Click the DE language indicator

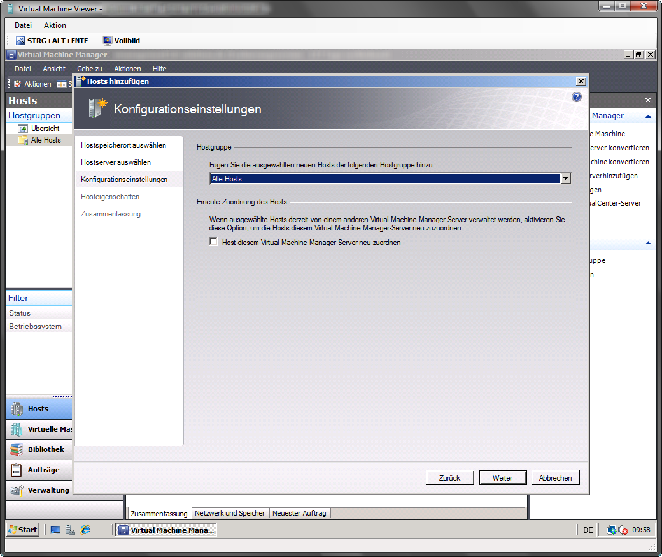tap(588, 530)
